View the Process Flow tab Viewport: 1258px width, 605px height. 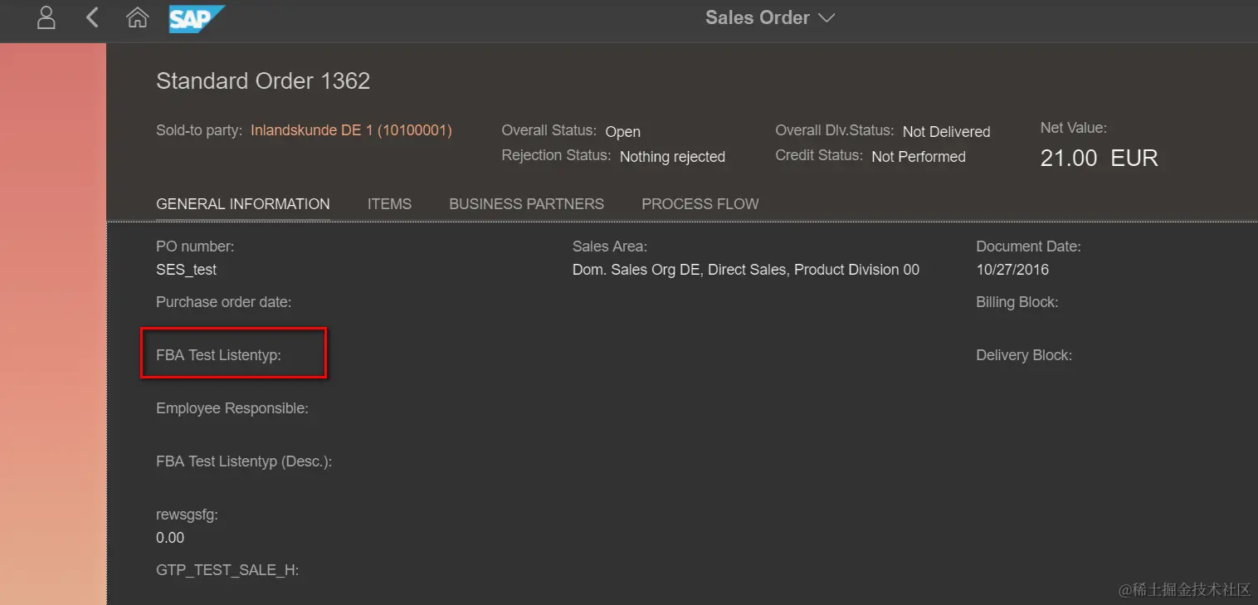[x=700, y=204]
